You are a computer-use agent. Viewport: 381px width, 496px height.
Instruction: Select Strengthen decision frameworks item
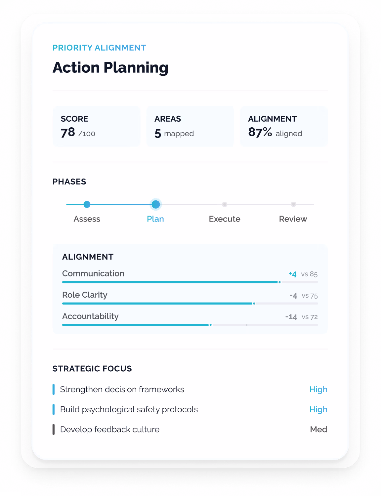tap(190, 390)
